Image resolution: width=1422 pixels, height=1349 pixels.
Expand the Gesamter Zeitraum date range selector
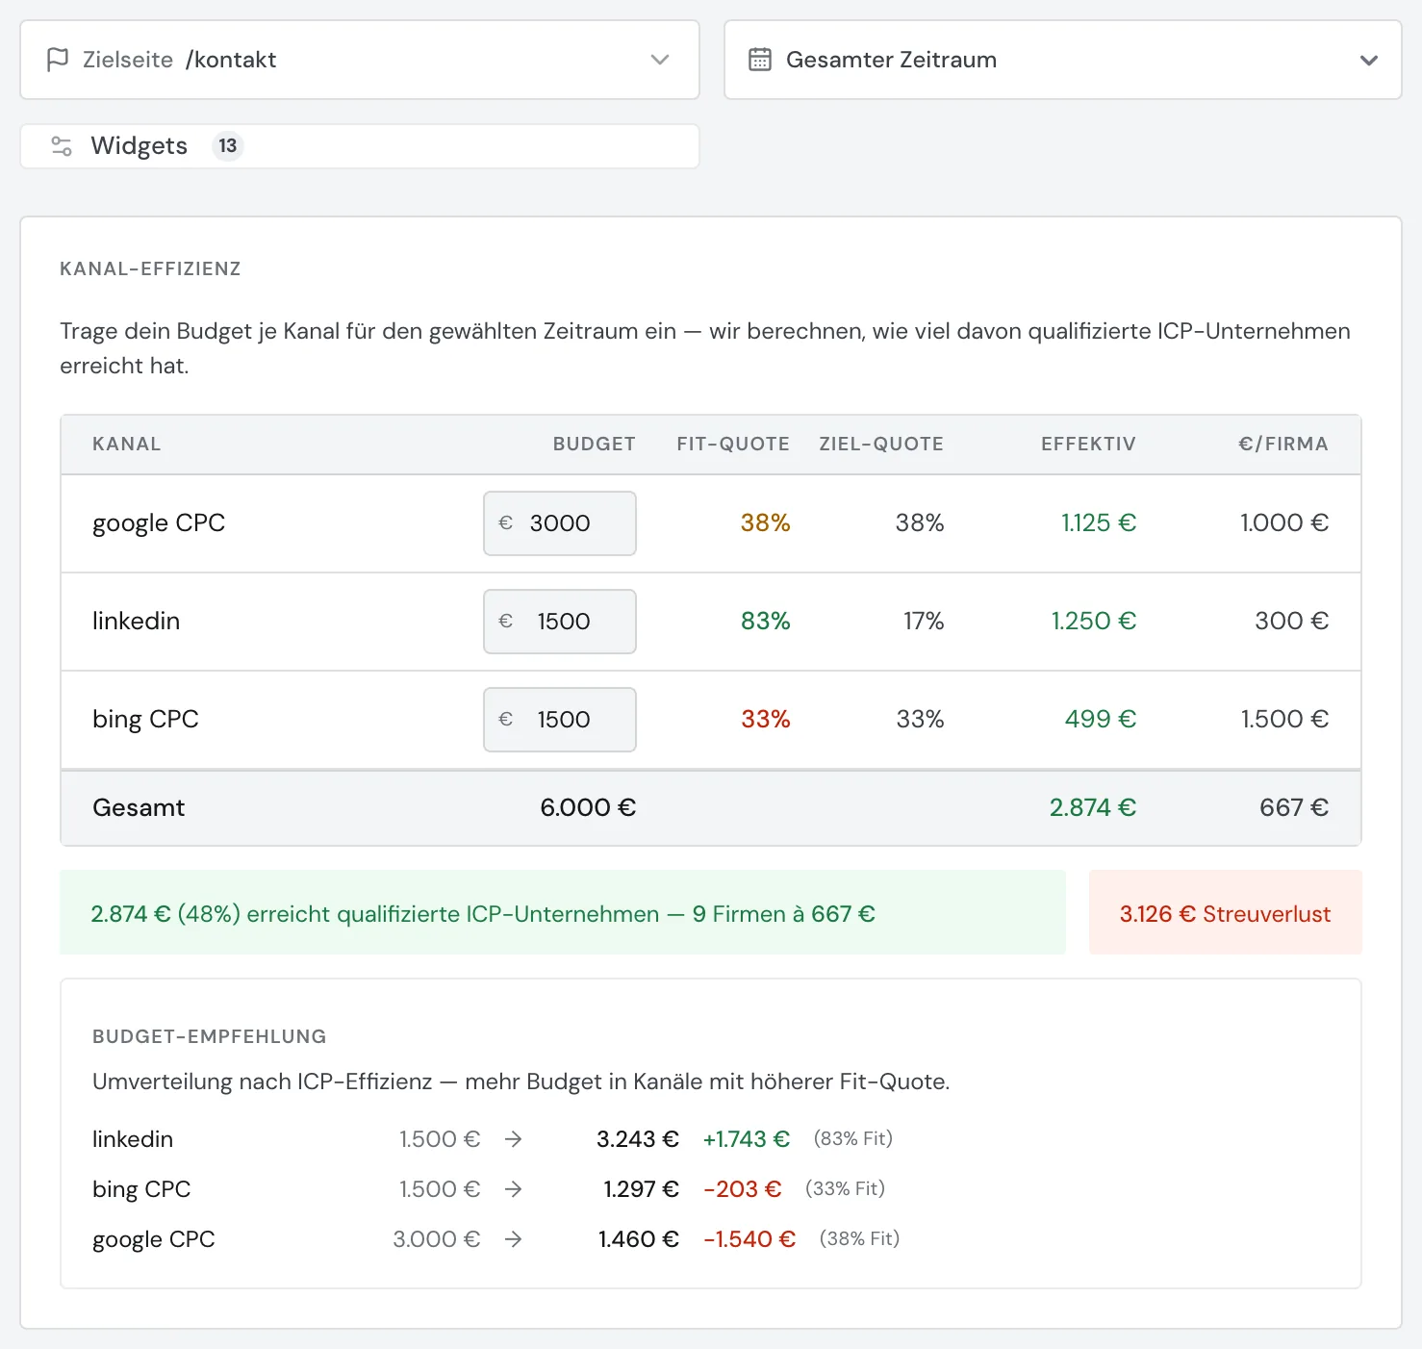(1063, 60)
